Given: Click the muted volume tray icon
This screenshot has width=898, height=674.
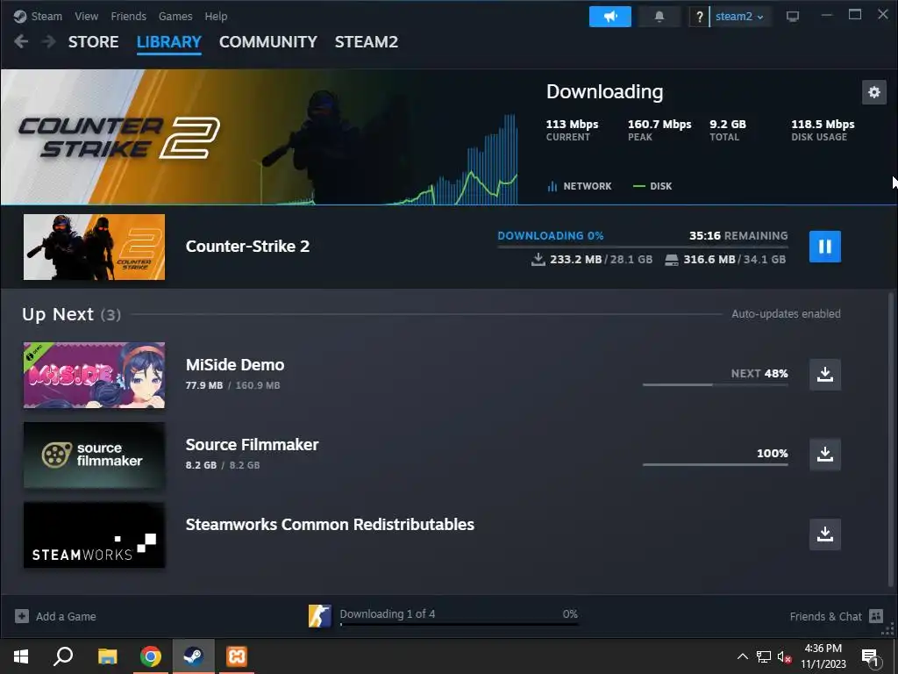Looking at the screenshot, I should click(785, 656).
